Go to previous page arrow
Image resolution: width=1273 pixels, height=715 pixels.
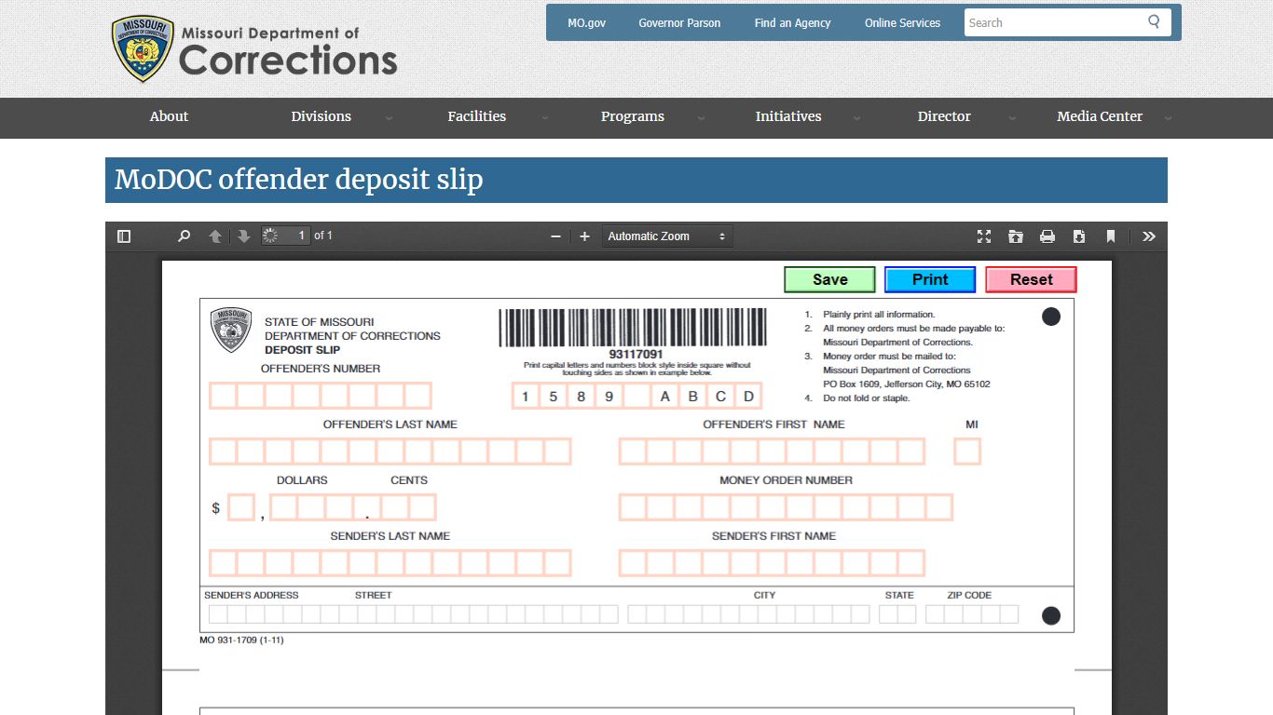(x=215, y=236)
